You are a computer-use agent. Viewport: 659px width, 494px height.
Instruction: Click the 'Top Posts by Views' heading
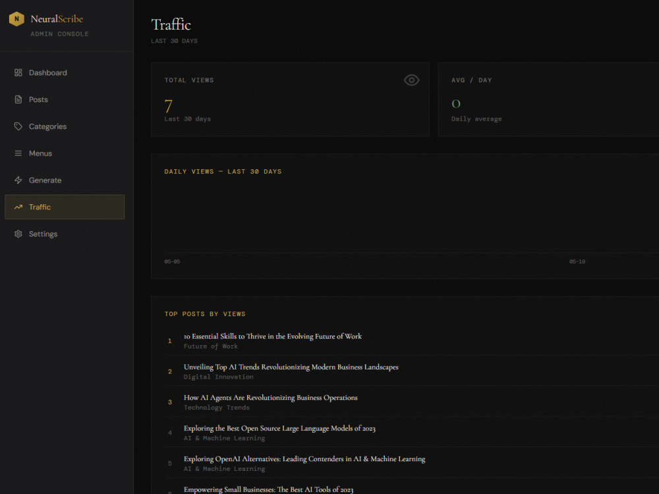[205, 314]
